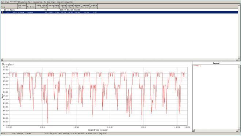Click the Run time status bar field
Viewport: 241px width, 136px height.
coord(85,134)
